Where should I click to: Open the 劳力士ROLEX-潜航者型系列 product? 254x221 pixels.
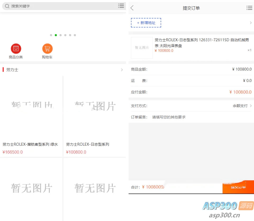coord(30,144)
